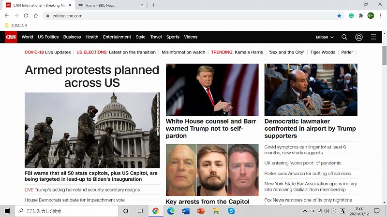Viewport: 387px width, 217px height.
Task: Open the US Politics section
Action: point(48,37)
